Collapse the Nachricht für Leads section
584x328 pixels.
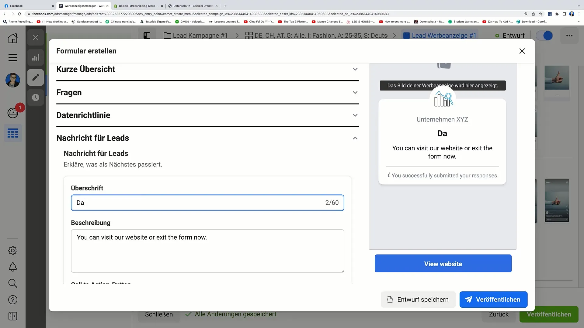click(x=207, y=138)
